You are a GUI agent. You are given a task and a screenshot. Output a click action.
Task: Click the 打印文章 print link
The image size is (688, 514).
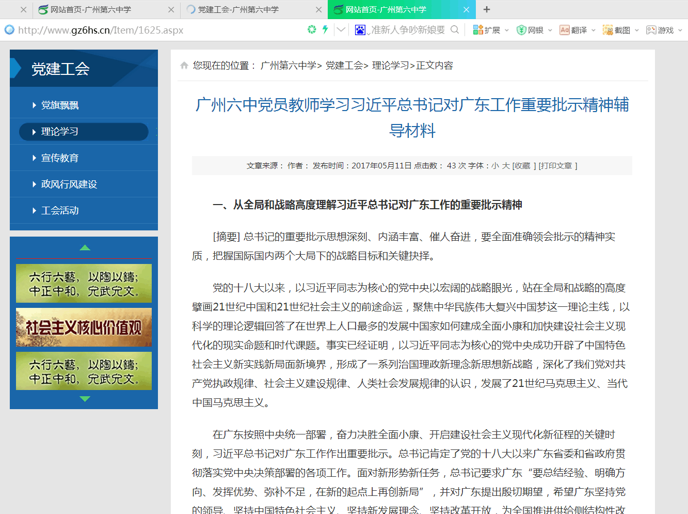tap(557, 166)
